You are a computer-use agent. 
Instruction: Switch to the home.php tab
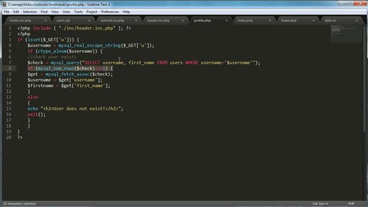[x=289, y=21]
